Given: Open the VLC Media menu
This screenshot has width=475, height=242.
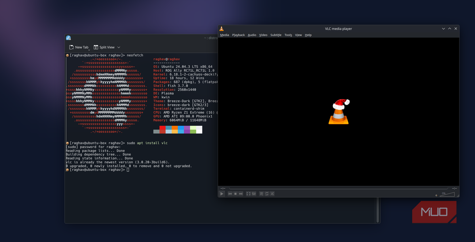Looking at the screenshot, I should pyautogui.click(x=225, y=35).
